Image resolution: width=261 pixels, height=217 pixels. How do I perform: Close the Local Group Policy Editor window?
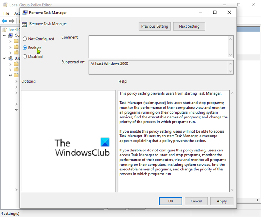point(253,5)
